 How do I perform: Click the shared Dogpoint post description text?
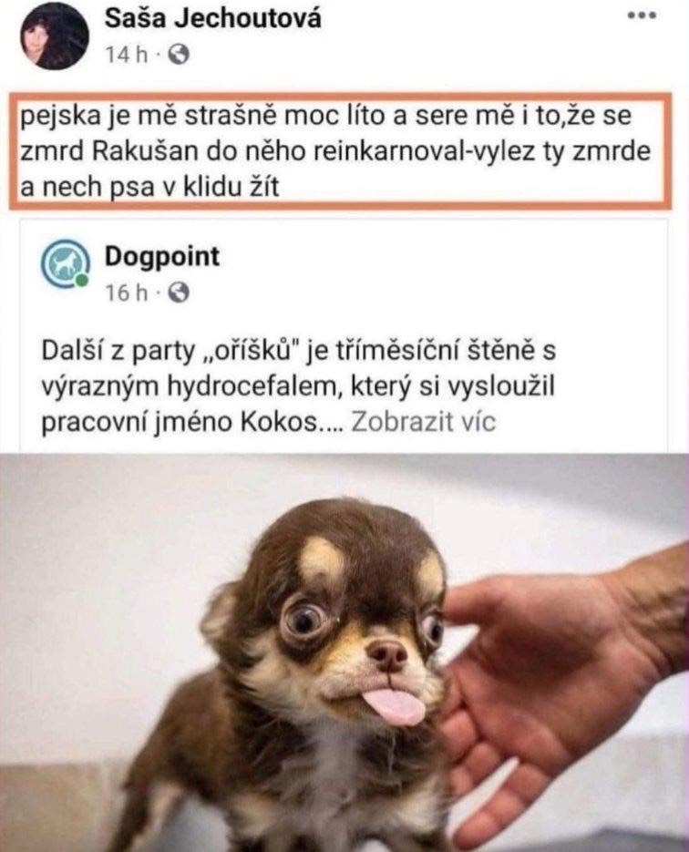click(298, 385)
